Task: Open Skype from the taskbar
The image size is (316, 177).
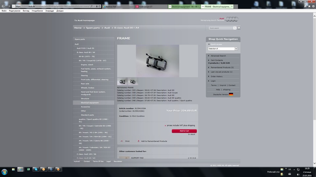Action: [36, 169]
